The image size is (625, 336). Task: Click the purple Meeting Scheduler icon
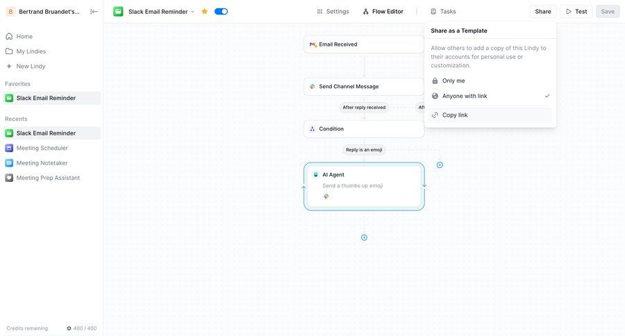pyautogui.click(x=9, y=148)
